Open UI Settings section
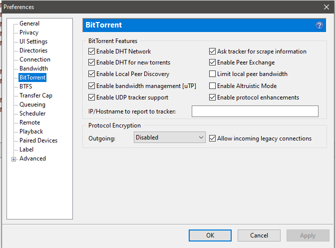The width and height of the screenshot is (335, 248). point(33,41)
